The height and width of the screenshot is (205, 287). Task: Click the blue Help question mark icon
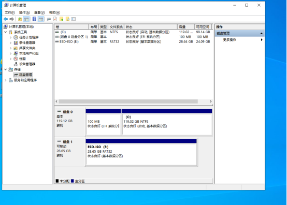[34, 19]
